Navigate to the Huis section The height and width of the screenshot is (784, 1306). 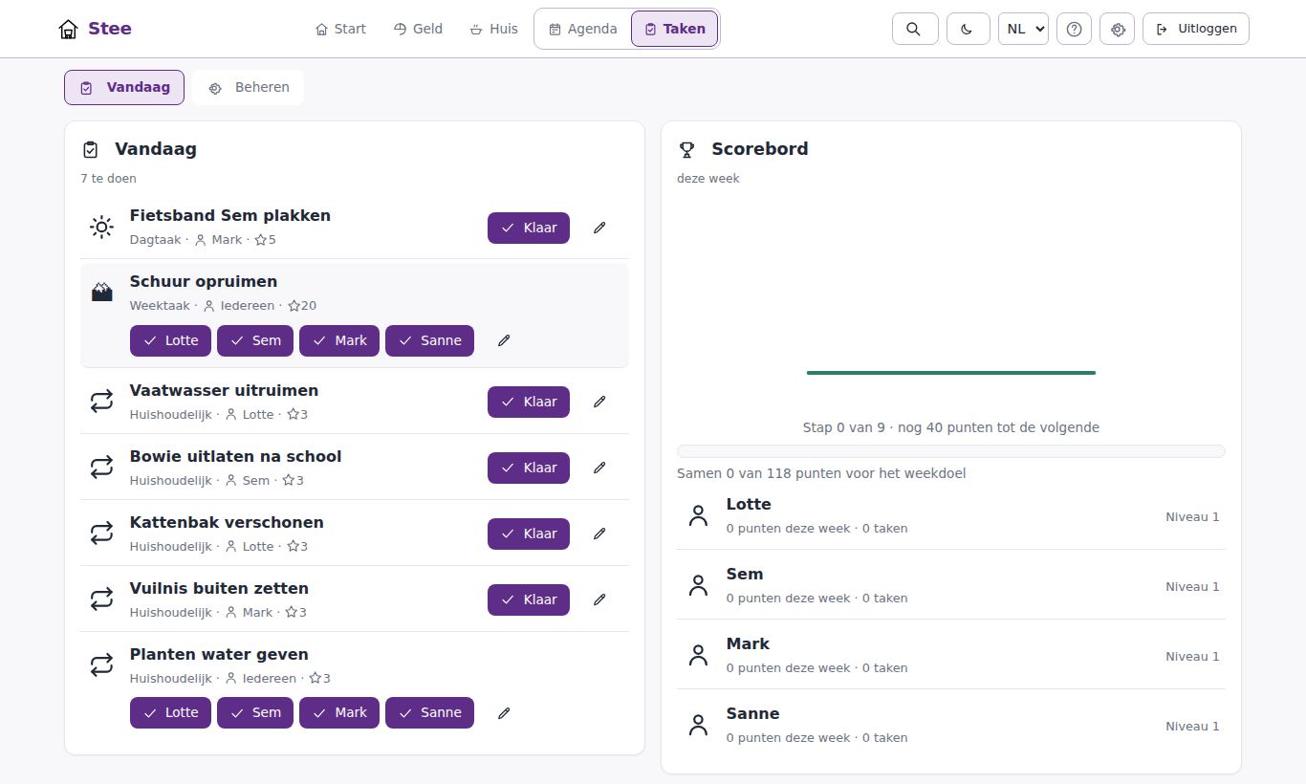(493, 29)
